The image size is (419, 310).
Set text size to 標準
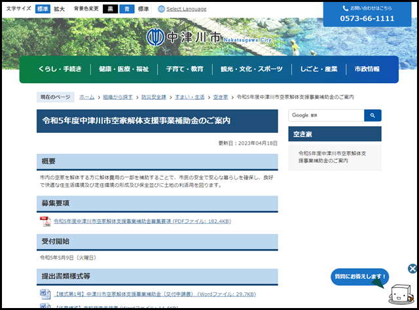coord(42,9)
